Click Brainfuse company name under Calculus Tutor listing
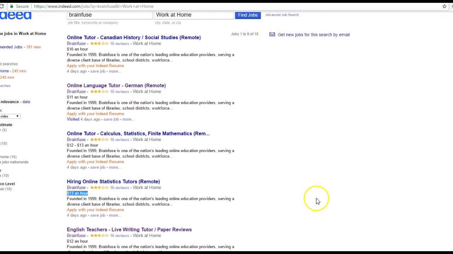This screenshot has width=453, height=254. (x=76, y=140)
